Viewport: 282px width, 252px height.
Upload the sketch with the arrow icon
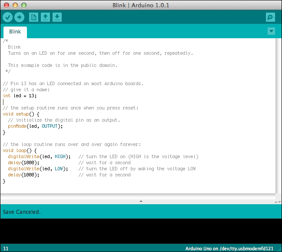pyautogui.click(x=19, y=17)
